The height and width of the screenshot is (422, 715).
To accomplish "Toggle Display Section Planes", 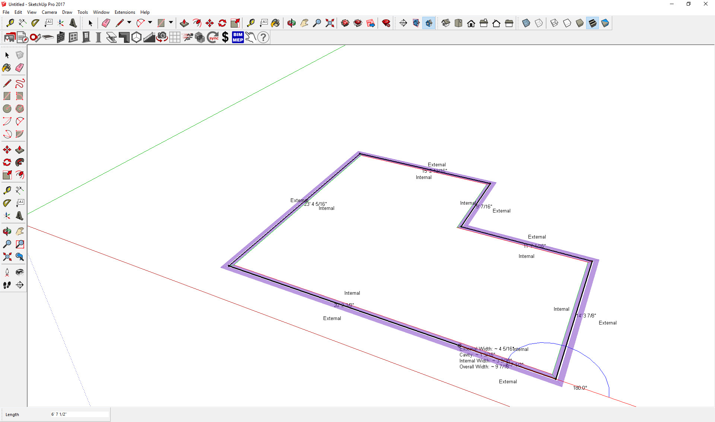I will [x=416, y=23].
